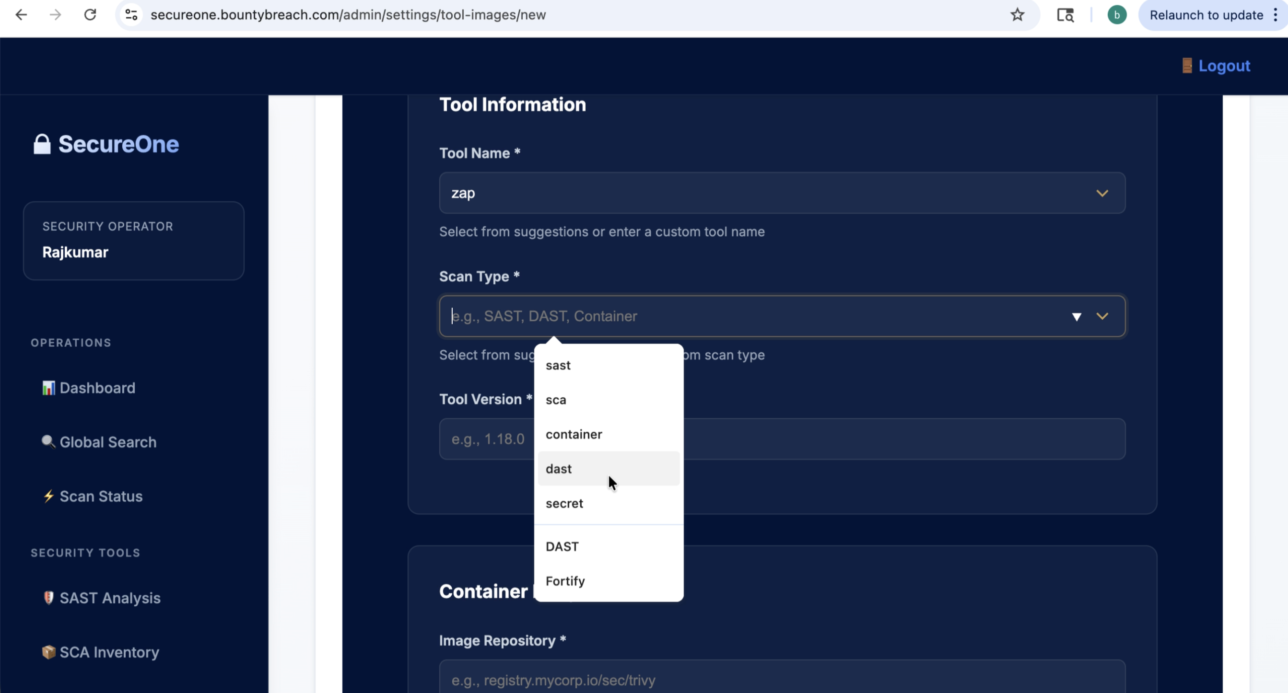This screenshot has height=693, width=1288.
Task: View site information icon in address bar
Action: 131,15
